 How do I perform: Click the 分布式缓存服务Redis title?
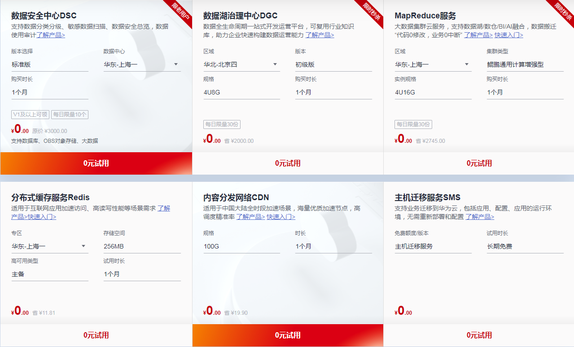click(x=50, y=197)
